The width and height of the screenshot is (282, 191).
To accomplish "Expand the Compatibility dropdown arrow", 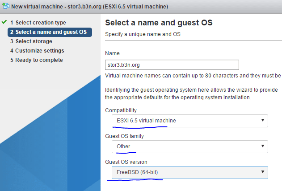I will 263,120.
